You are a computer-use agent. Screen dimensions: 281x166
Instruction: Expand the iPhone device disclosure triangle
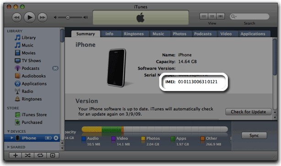12,138
